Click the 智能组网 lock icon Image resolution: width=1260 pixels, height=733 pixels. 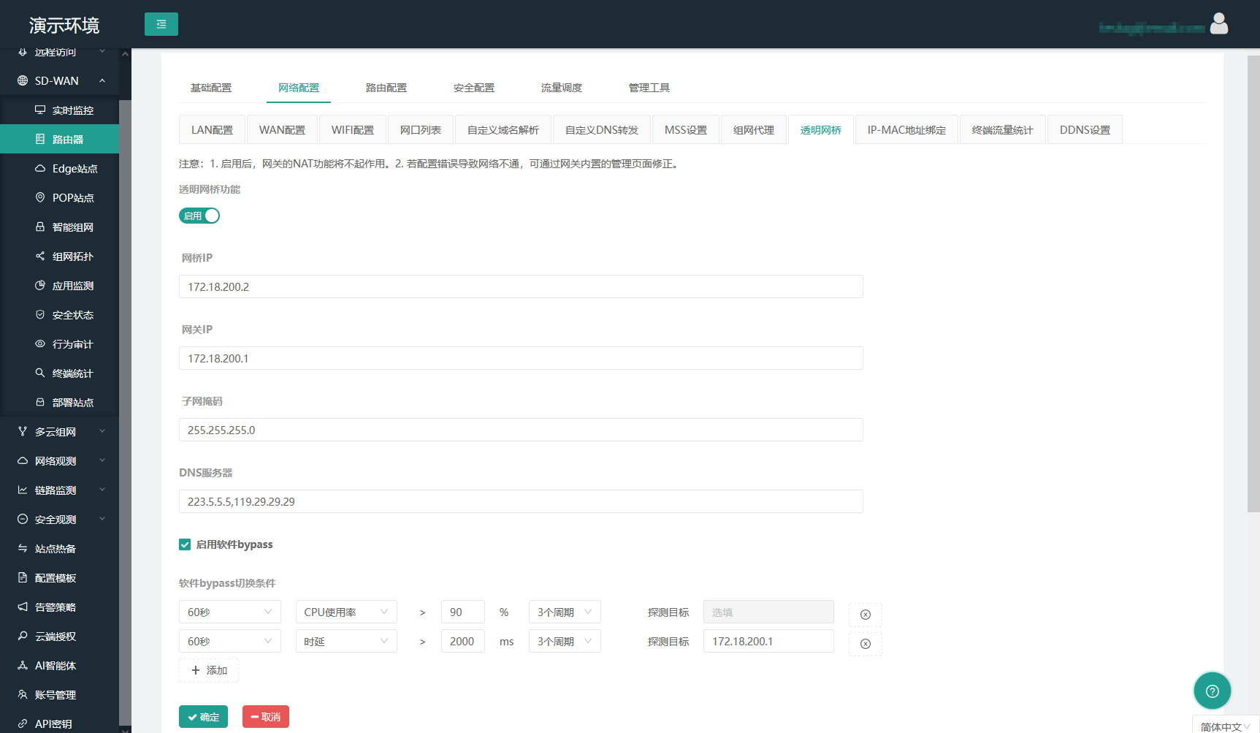(x=40, y=227)
